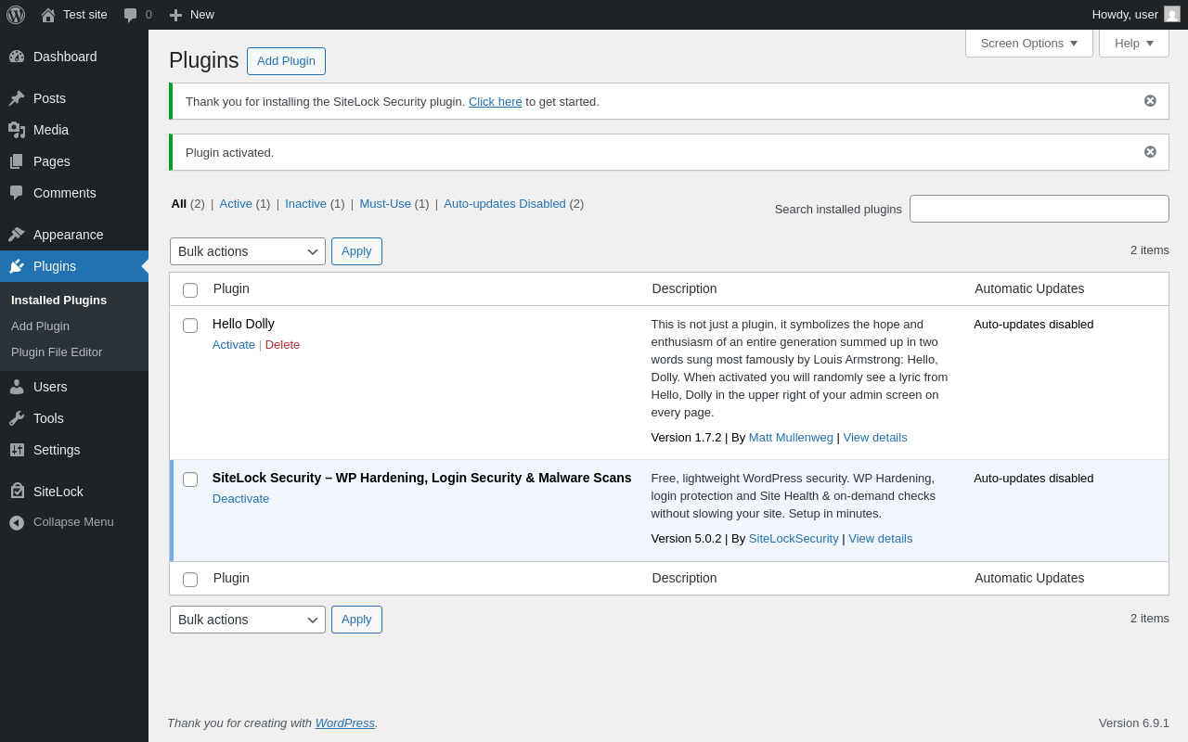Screen dimensions: 1188x742
Task: Expand the Screen Options panel
Action: point(1028,44)
